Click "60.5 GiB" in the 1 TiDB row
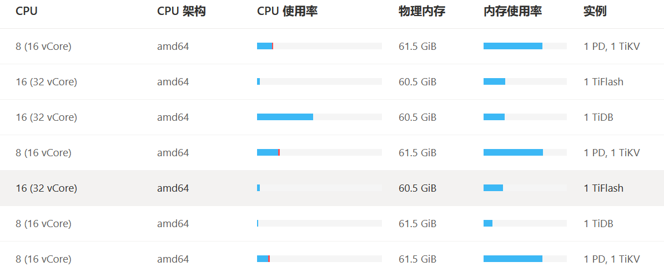This screenshot has width=664, height=272. click(x=417, y=117)
